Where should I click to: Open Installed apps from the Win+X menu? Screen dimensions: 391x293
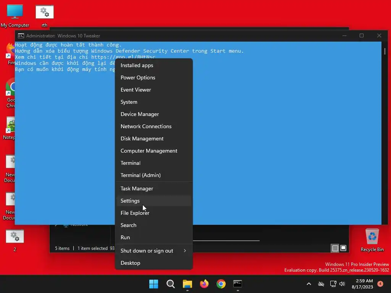[154, 65]
